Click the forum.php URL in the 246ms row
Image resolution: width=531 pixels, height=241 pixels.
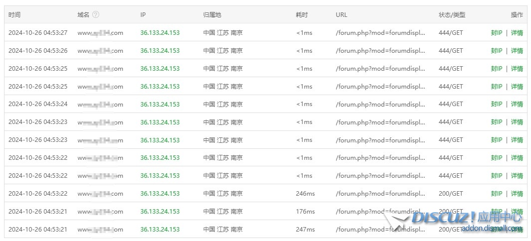(x=380, y=193)
